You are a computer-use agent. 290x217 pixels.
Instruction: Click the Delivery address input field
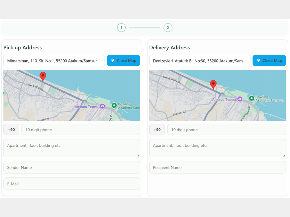(200, 60)
